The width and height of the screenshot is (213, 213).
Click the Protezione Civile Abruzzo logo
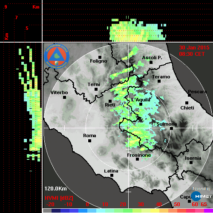pos(57,56)
